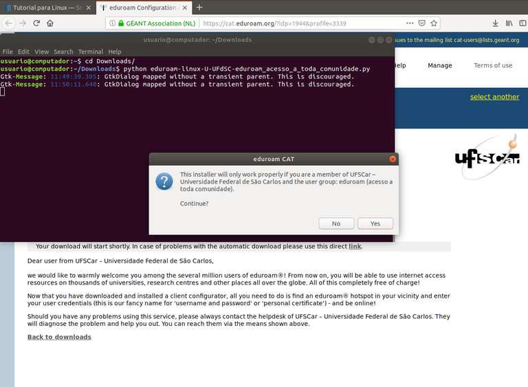The height and width of the screenshot is (387, 528).
Task: Click the python eduroam-linux command line text
Action: pos(247,69)
